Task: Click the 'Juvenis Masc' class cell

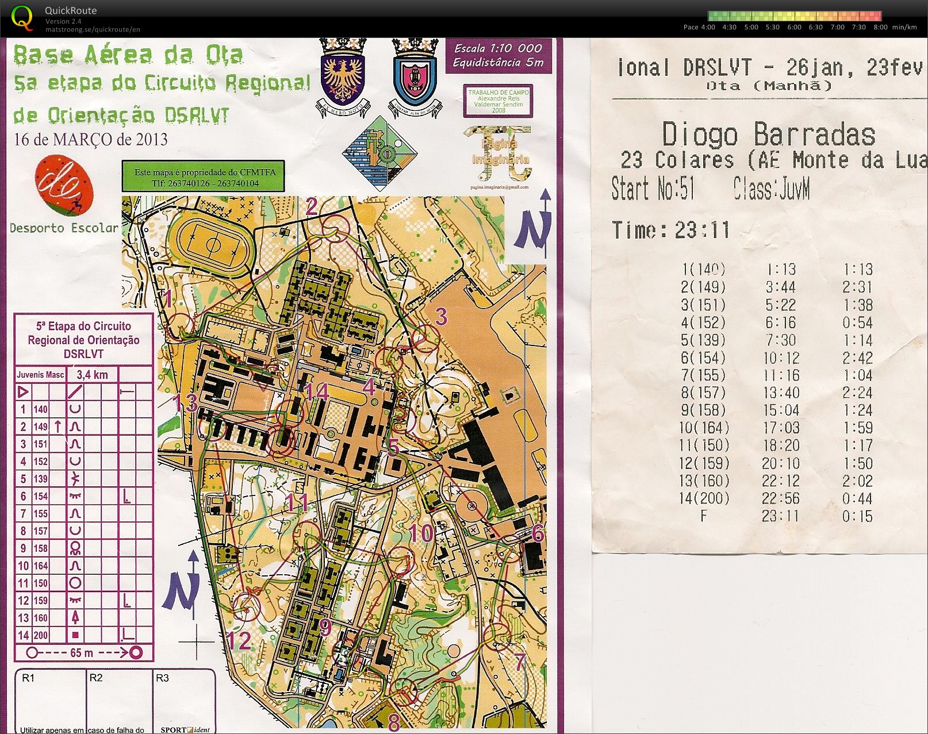Action: click(40, 375)
